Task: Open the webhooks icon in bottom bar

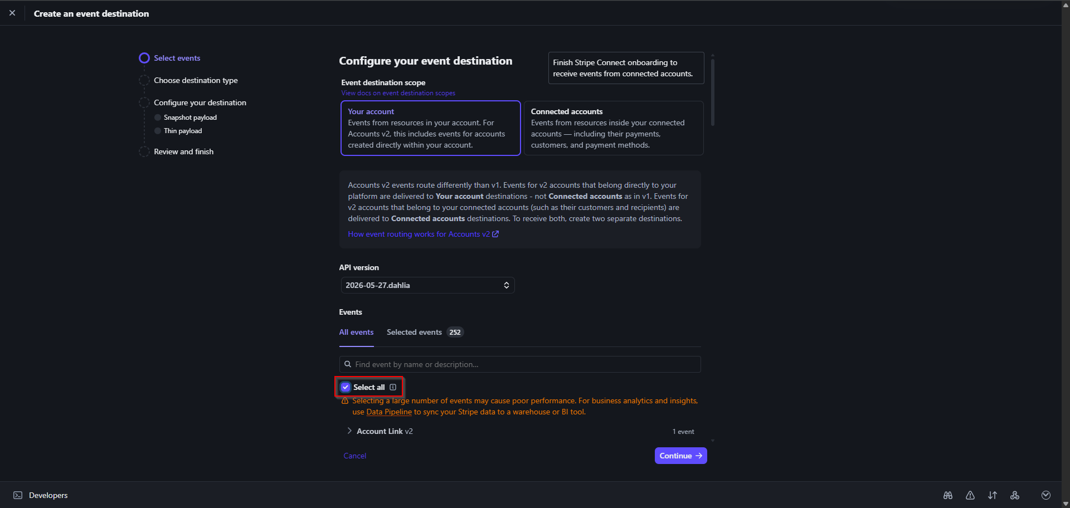Action: coord(1015,495)
